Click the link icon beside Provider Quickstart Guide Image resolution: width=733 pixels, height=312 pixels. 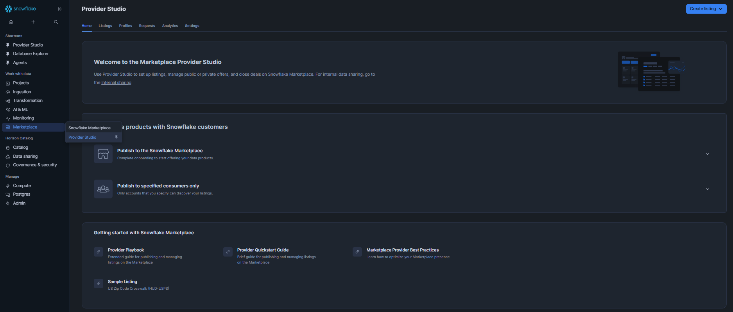[228, 252]
